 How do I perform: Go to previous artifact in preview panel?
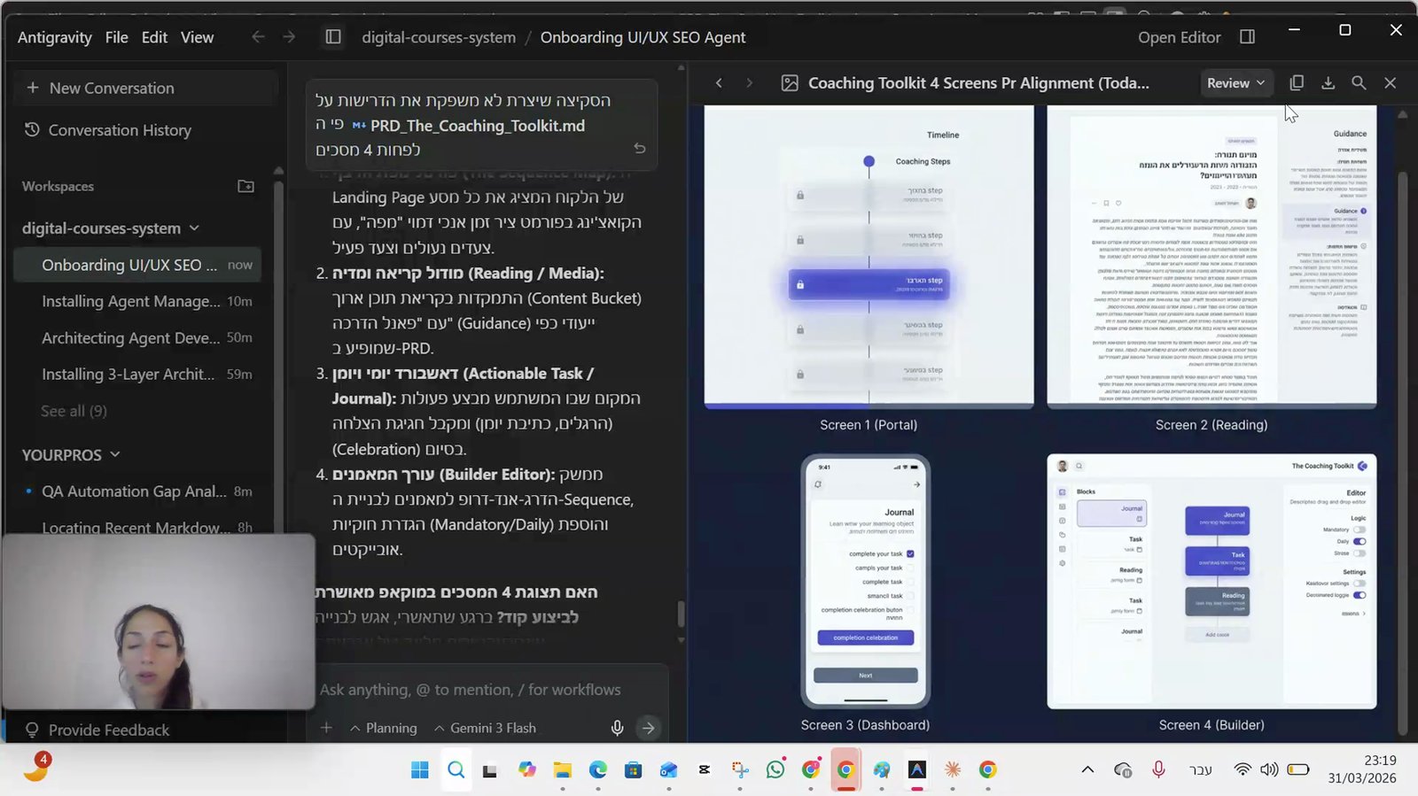coord(719,83)
